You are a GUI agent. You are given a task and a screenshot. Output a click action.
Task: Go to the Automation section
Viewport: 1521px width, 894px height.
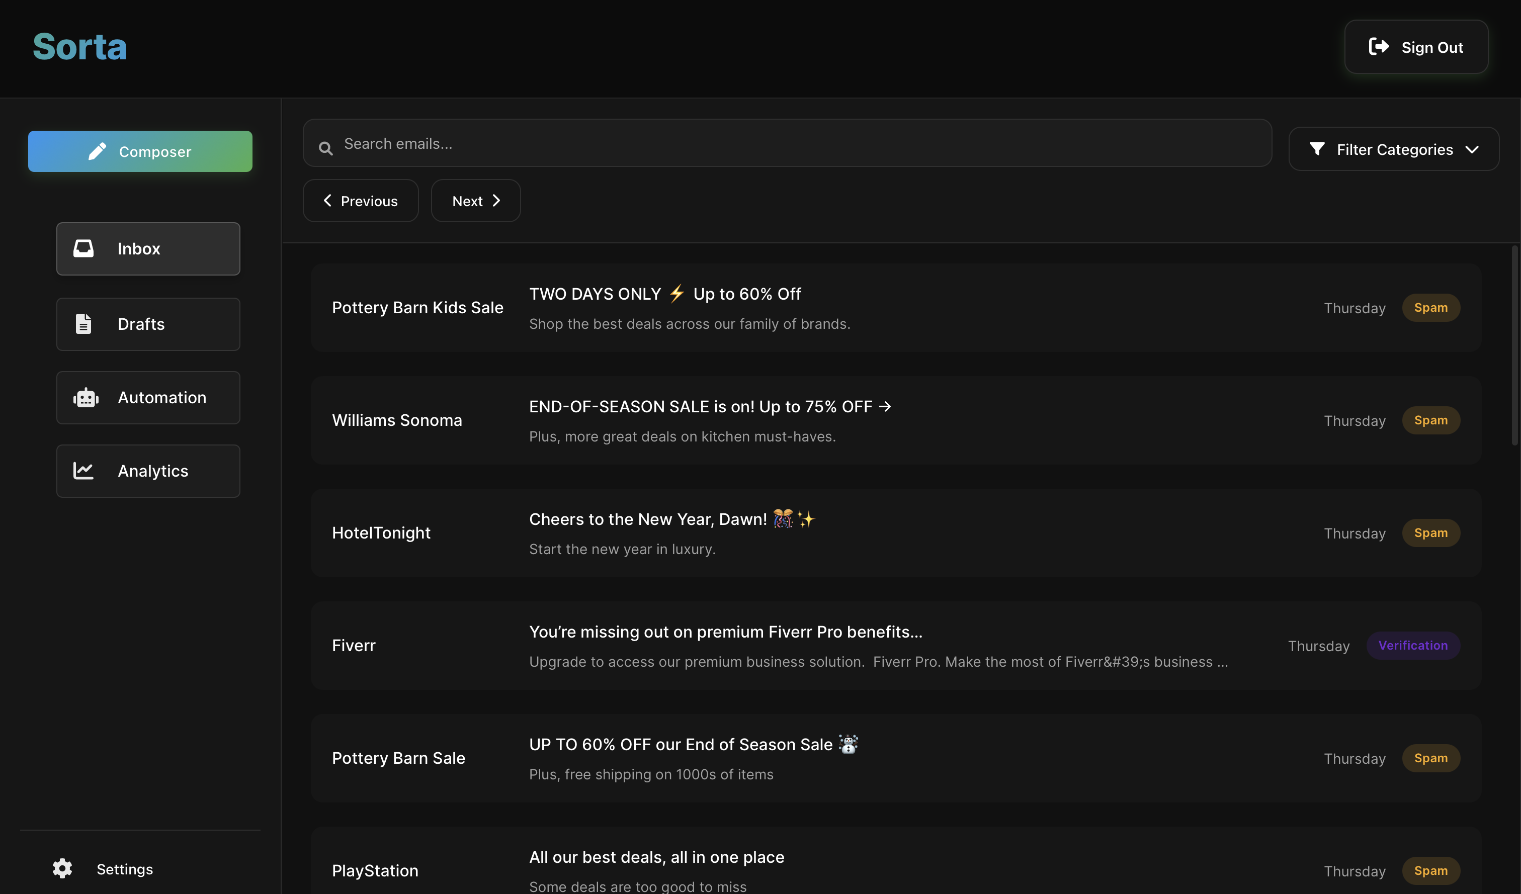pos(148,398)
